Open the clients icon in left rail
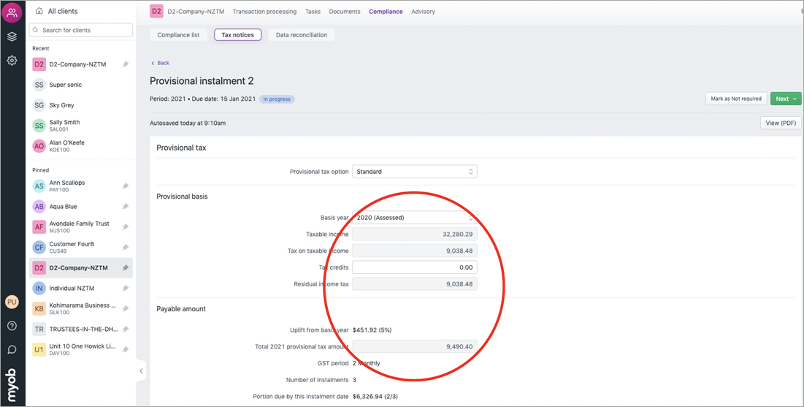Image resolution: width=804 pixels, height=407 pixels. coord(12,12)
